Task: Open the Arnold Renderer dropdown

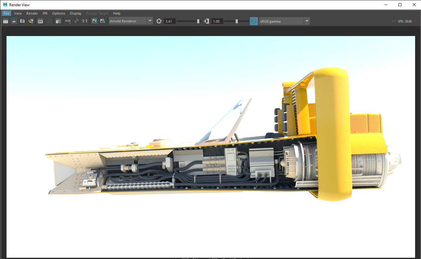Action: click(x=131, y=21)
